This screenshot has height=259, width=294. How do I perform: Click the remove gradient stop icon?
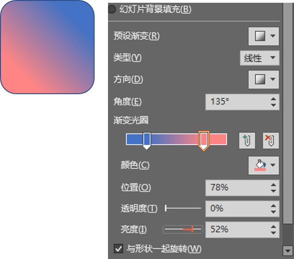(270, 140)
